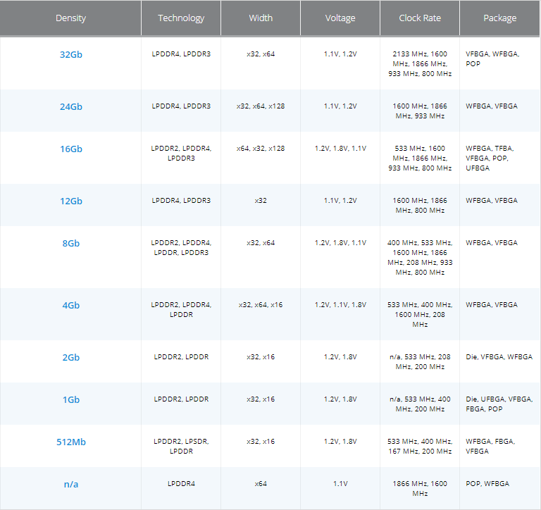Image resolution: width=541 pixels, height=510 pixels.
Task: Select the 16Gb density link
Action: point(70,149)
